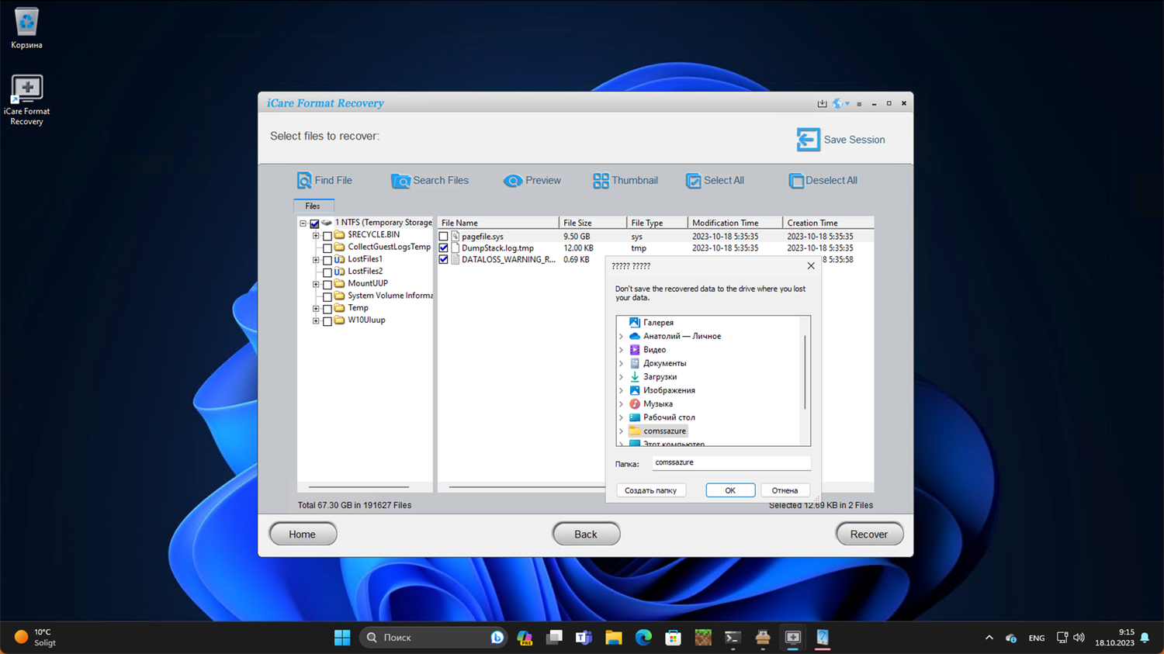Expand the W10UIuup tree node
The width and height of the screenshot is (1164, 654).
pyautogui.click(x=316, y=321)
